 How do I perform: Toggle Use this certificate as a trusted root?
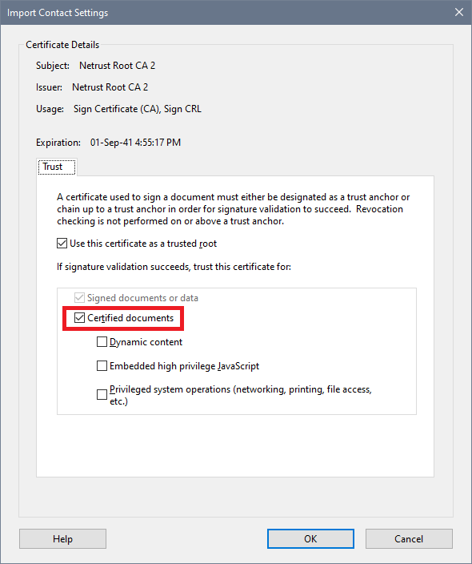(x=62, y=244)
